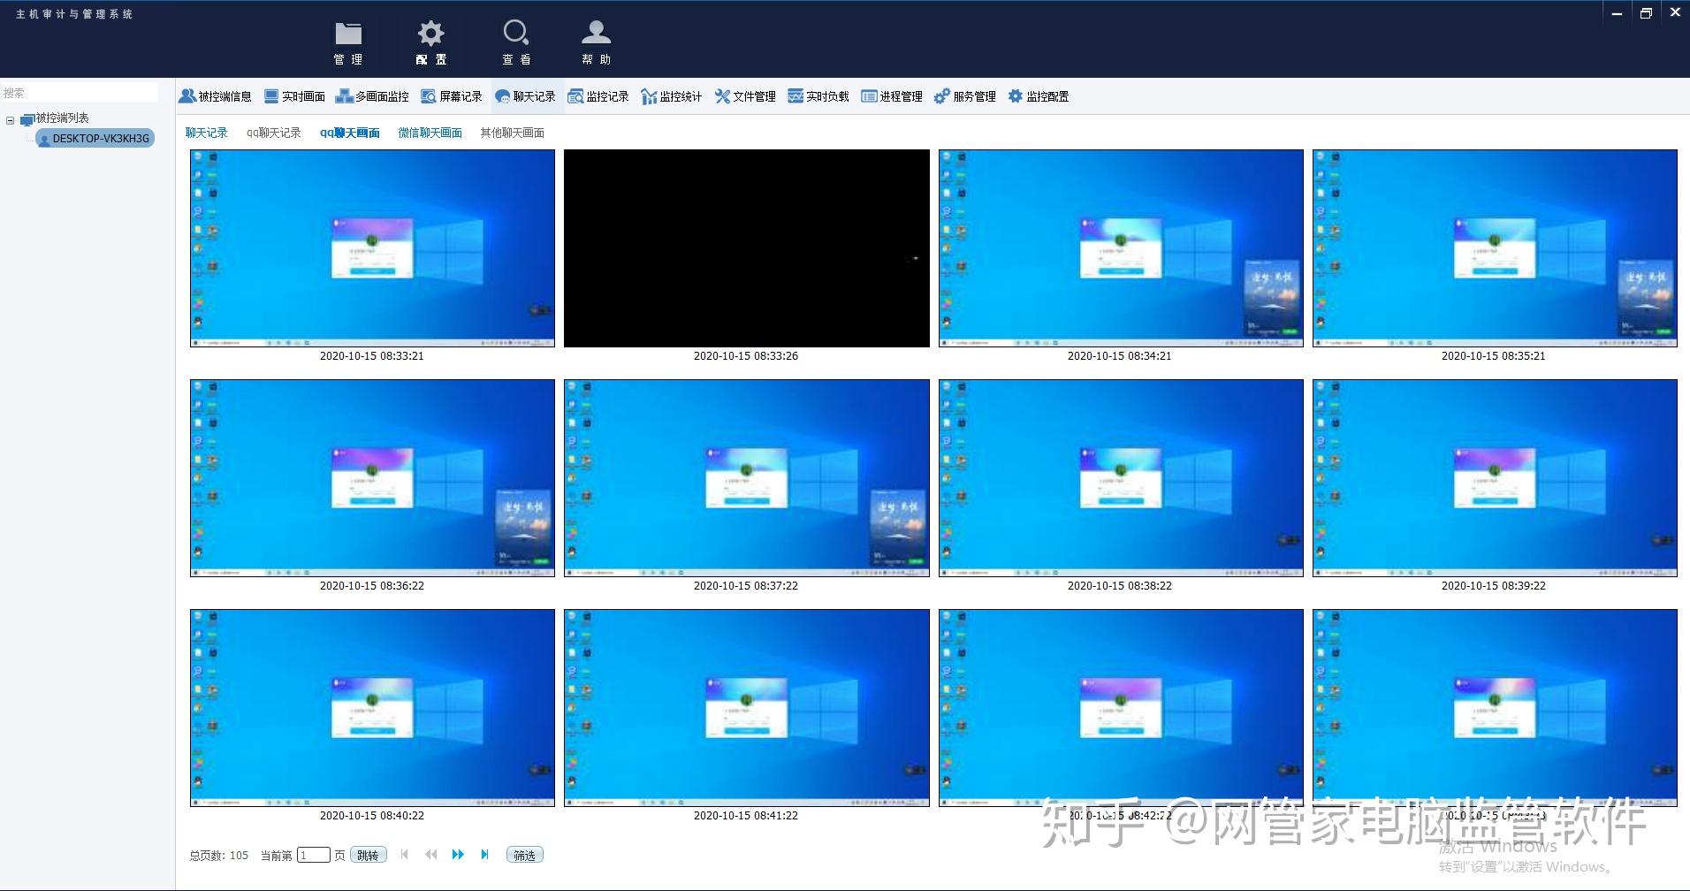Open the 管理 folder icon
This screenshot has width=1690, height=891.
pyautogui.click(x=348, y=42)
